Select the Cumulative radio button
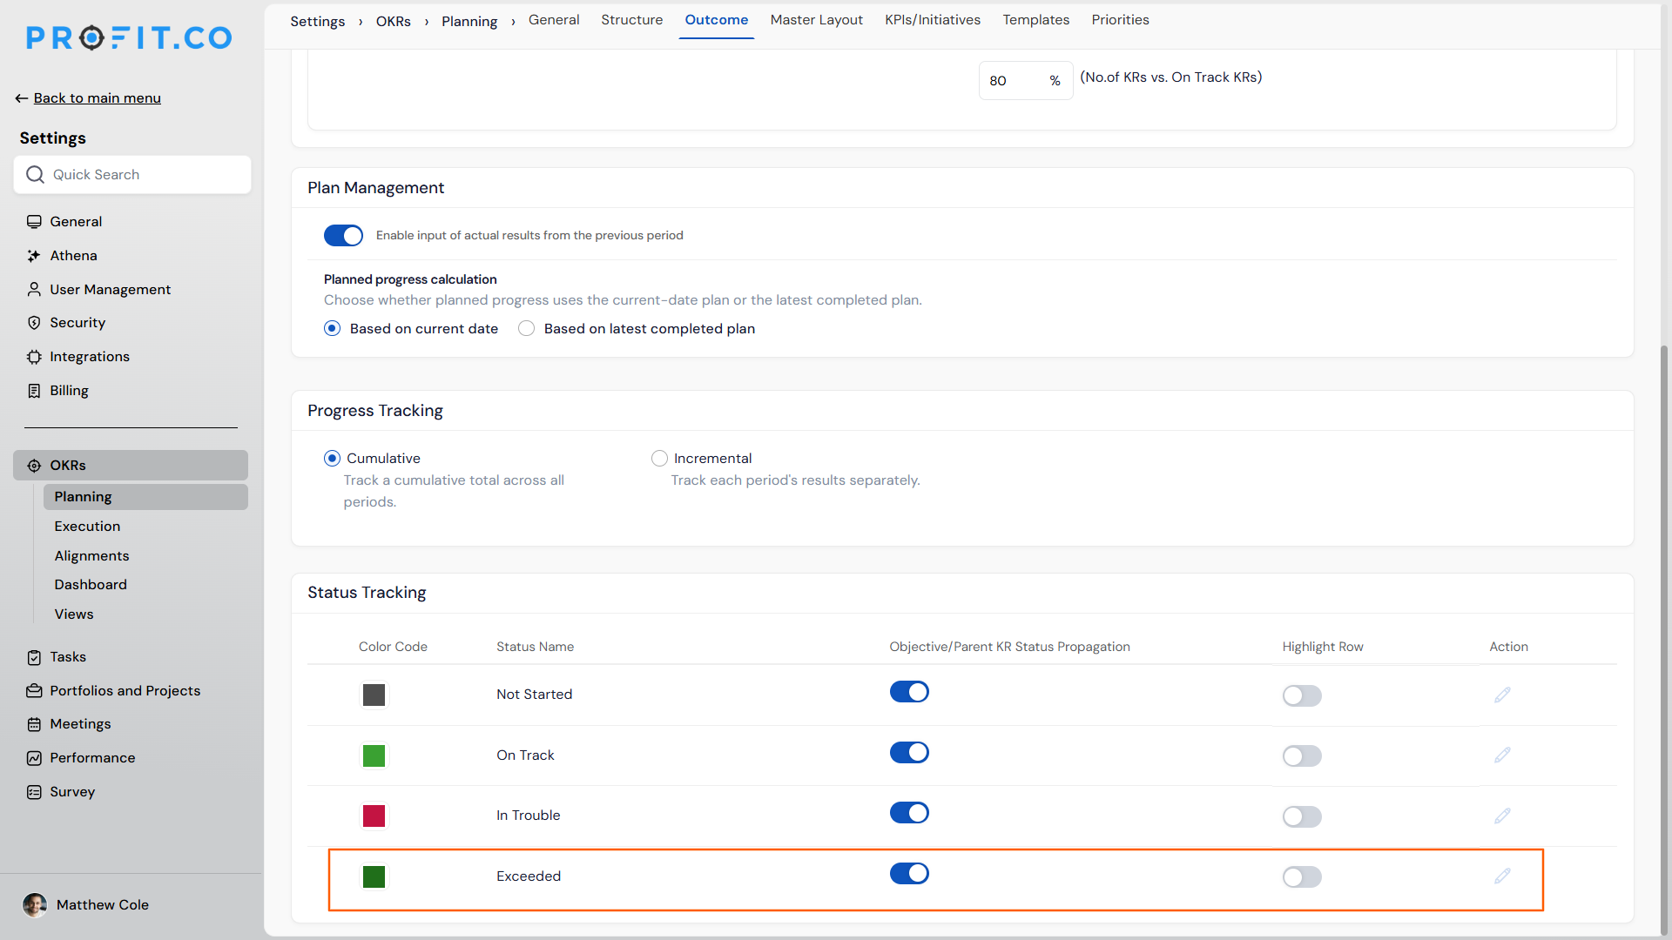Image resolution: width=1672 pixels, height=940 pixels. click(332, 459)
